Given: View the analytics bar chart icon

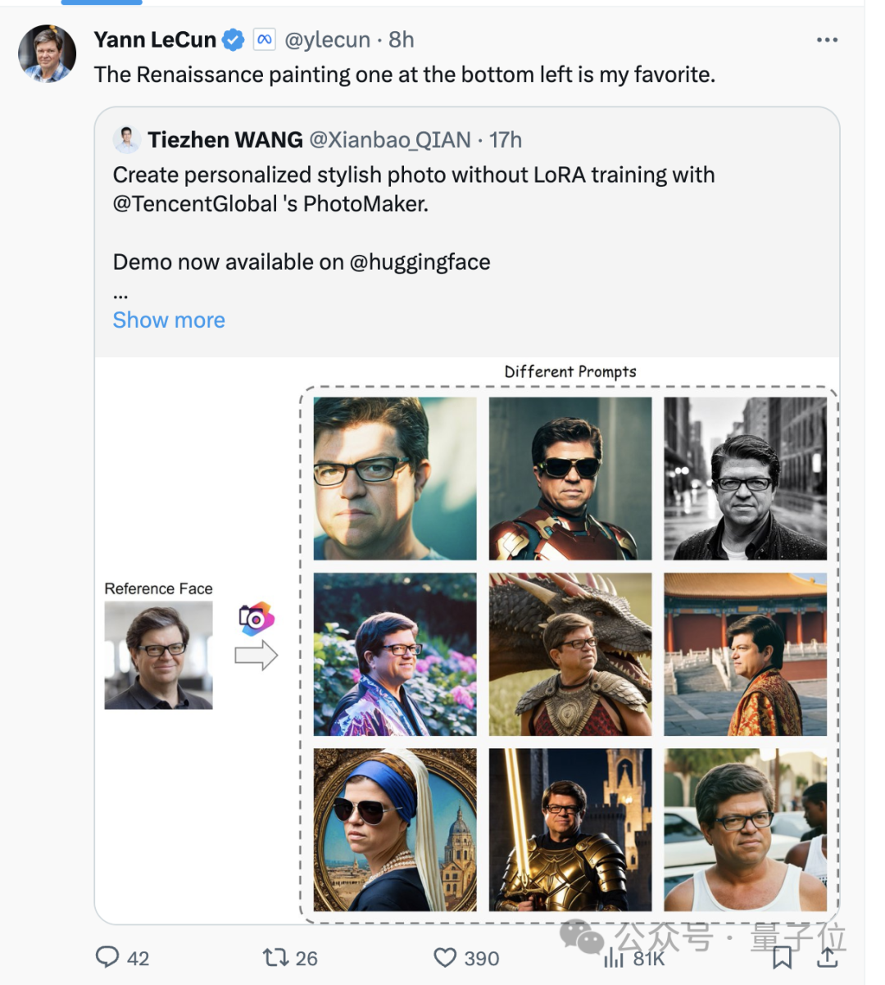Looking at the screenshot, I should point(613,957).
